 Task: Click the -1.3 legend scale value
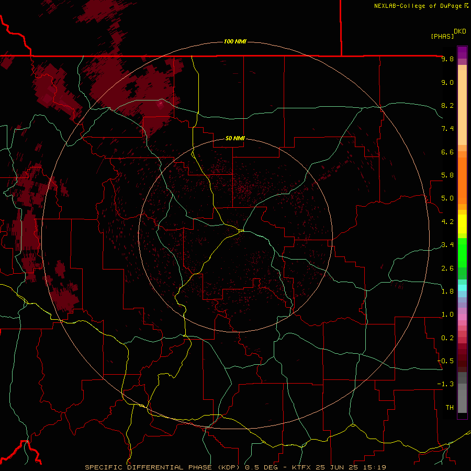pyautogui.click(x=445, y=384)
